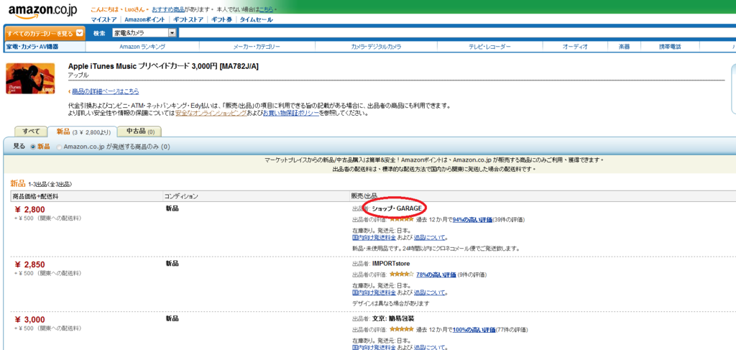Image resolution: width=736 pixels, height=350 pixels.
Task: Click star rating of 文京: 簡易包装
Action: pyautogui.click(x=401, y=329)
